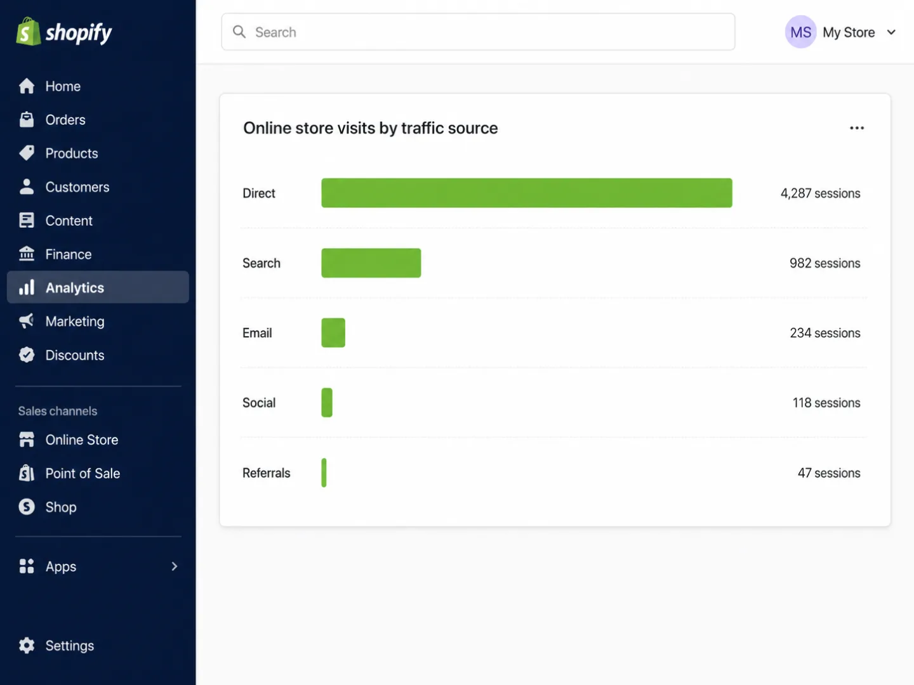Click the Online Store storefront icon

(27, 440)
